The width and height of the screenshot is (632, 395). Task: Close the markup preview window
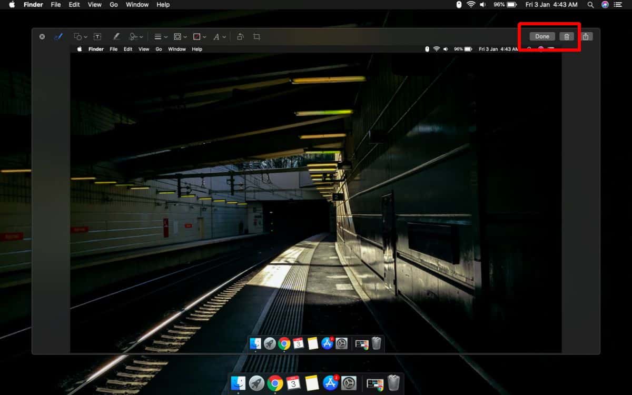pyautogui.click(x=42, y=37)
